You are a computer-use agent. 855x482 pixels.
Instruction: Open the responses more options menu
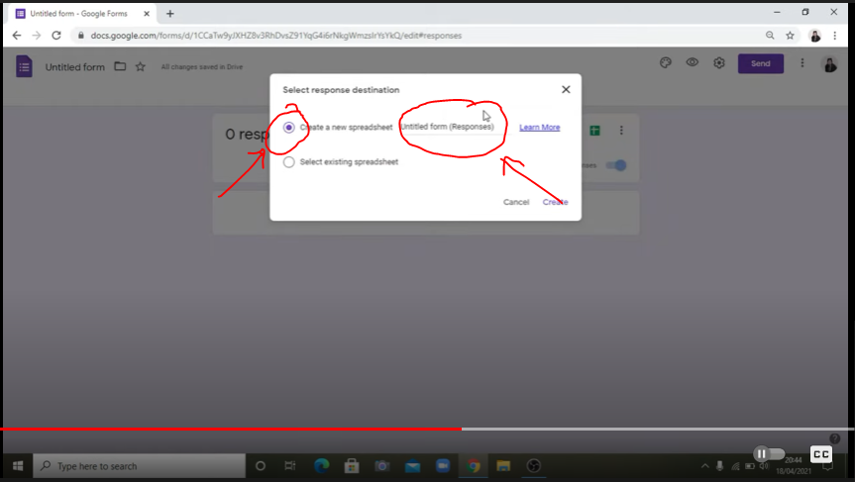621,131
